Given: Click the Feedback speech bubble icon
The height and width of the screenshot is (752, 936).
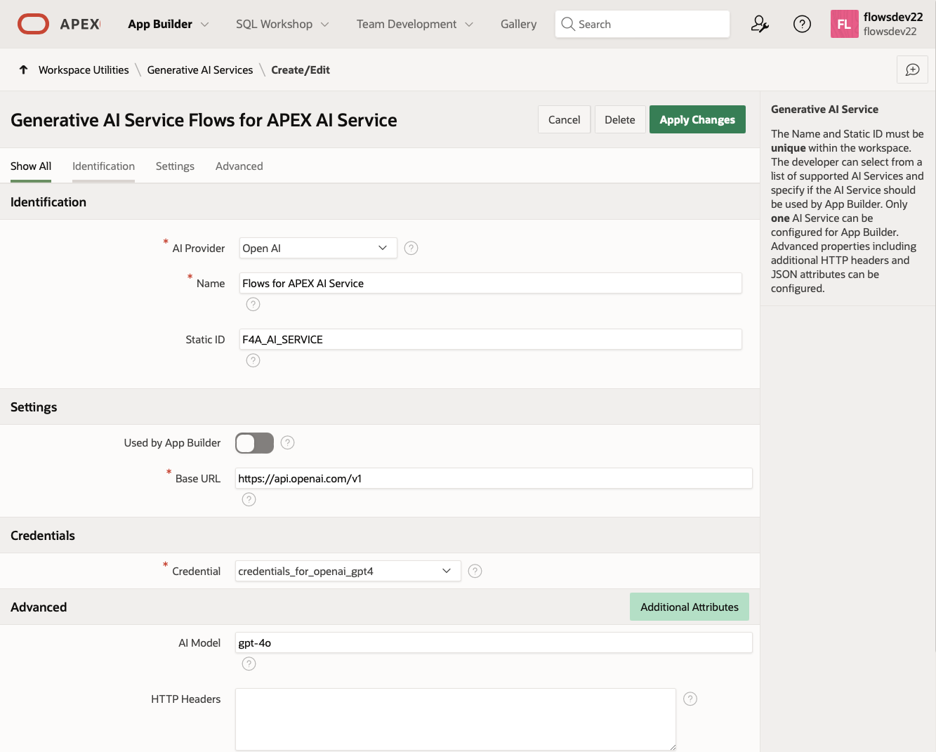Looking at the screenshot, I should pos(913,70).
